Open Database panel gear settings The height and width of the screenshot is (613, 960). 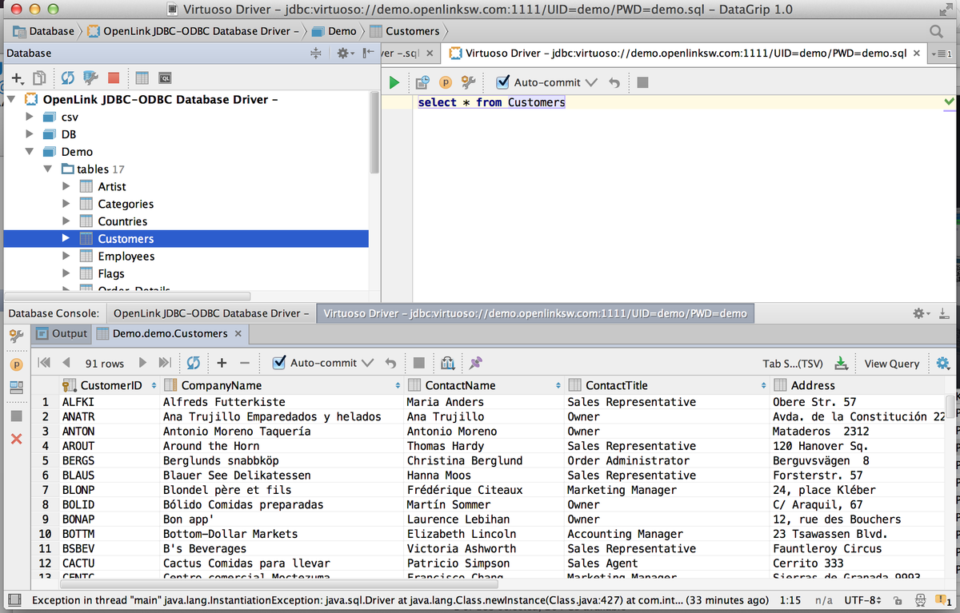(344, 53)
